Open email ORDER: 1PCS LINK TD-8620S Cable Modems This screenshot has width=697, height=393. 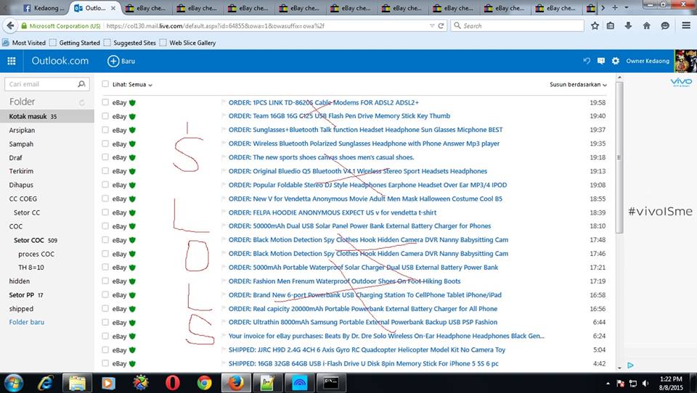[324, 102]
